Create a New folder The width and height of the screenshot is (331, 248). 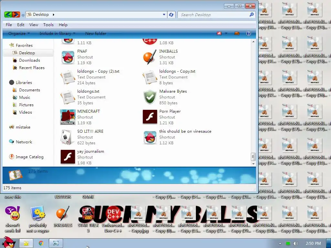click(x=96, y=33)
